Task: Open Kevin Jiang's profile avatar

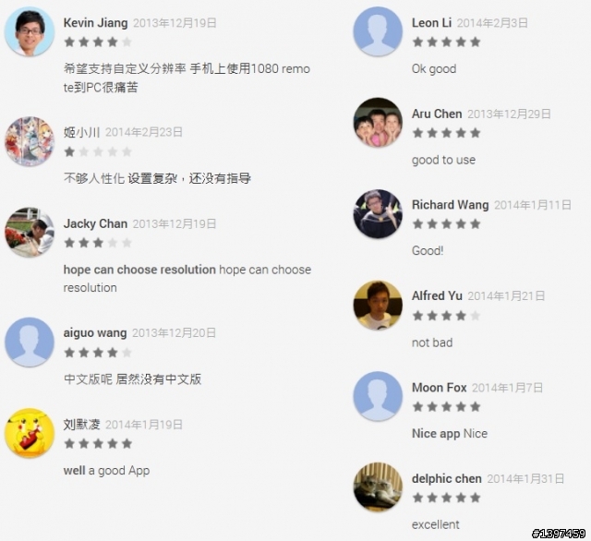Action: [30, 31]
